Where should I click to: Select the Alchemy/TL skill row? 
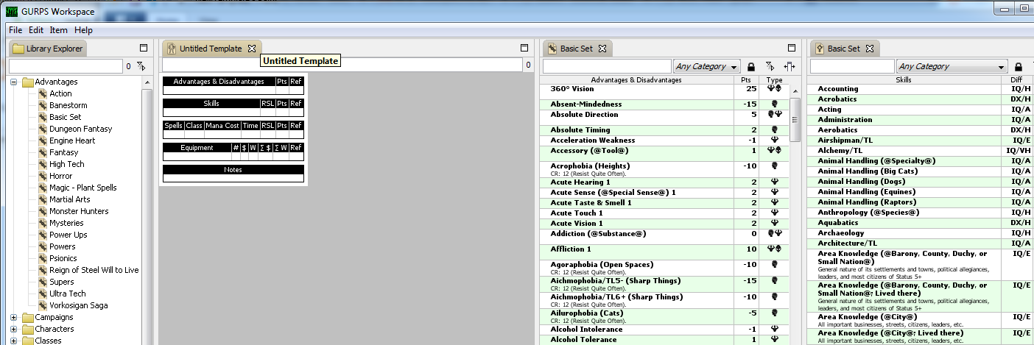tap(921, 151)
